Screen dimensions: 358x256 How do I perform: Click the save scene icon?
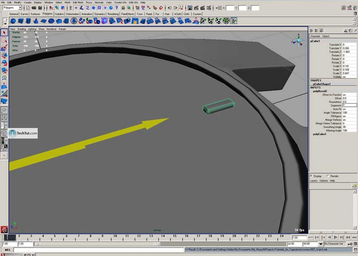coord(40,8)
